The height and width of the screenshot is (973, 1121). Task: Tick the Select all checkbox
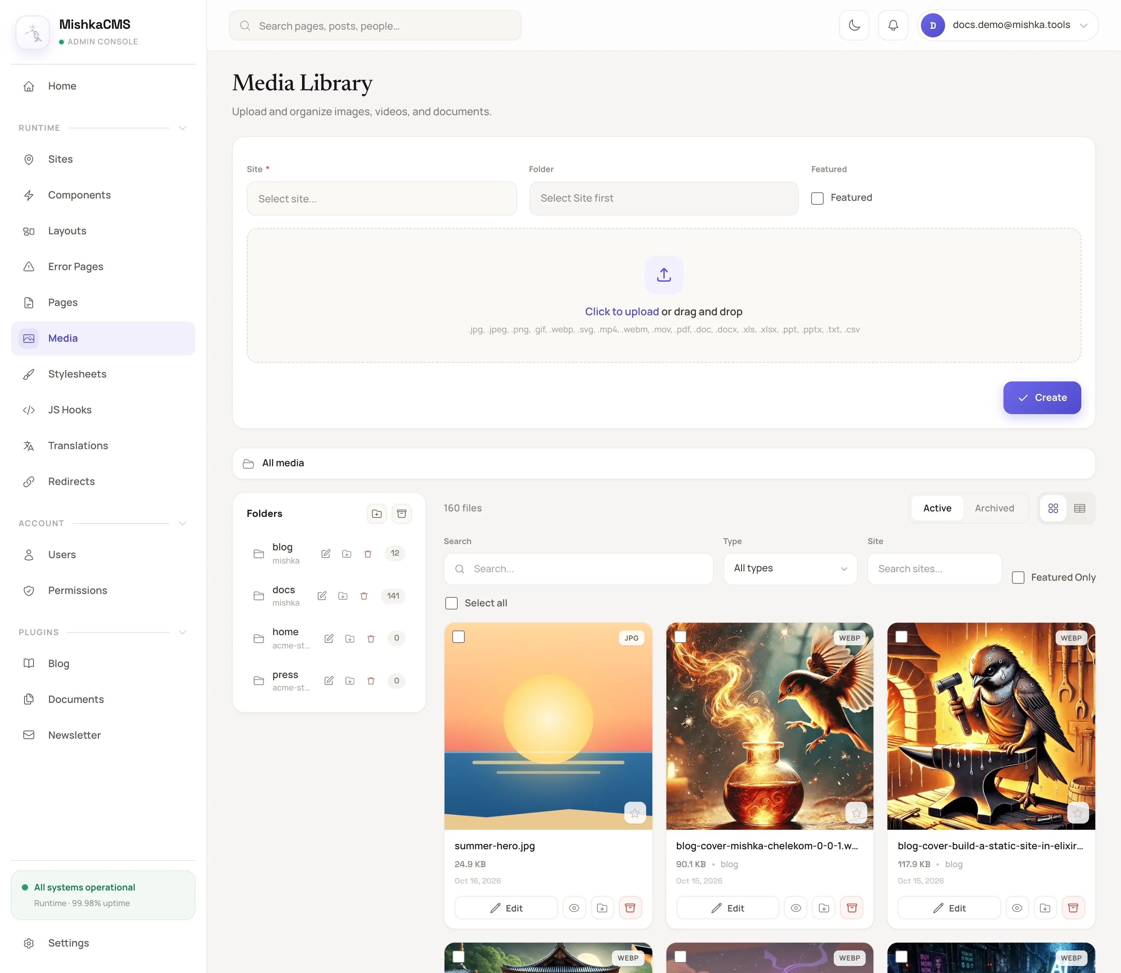coord(452,603)
